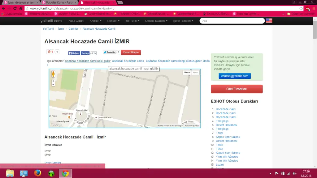Open the Adblock Plus extension icon

[x=308, y=8]
